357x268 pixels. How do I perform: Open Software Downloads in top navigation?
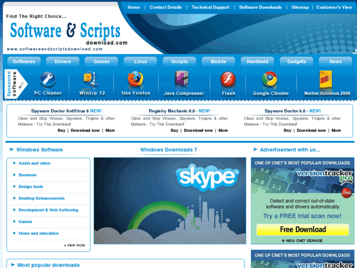click(260, 7)
